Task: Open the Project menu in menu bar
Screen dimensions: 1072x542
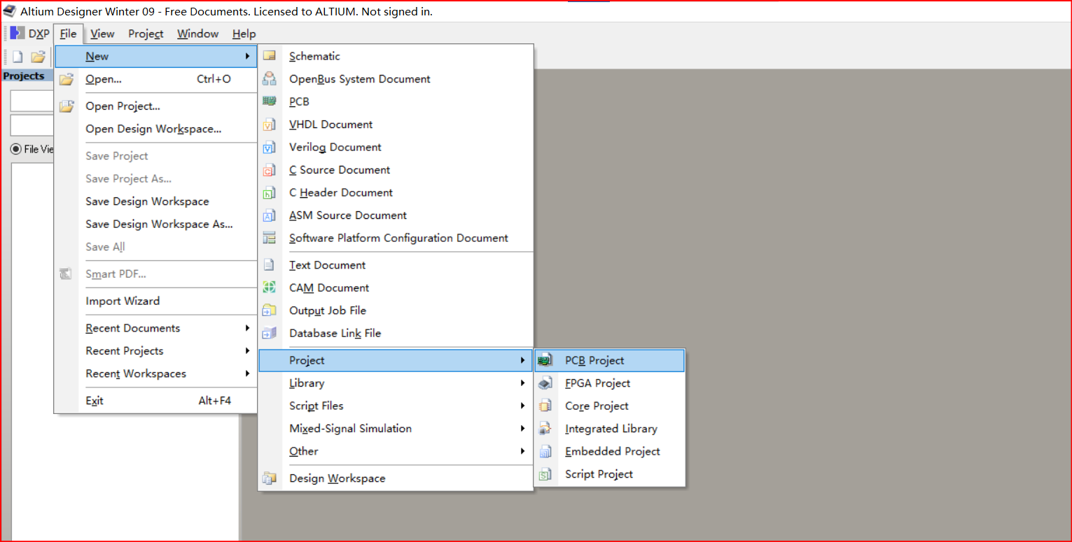Action: (x=146, y=34)
